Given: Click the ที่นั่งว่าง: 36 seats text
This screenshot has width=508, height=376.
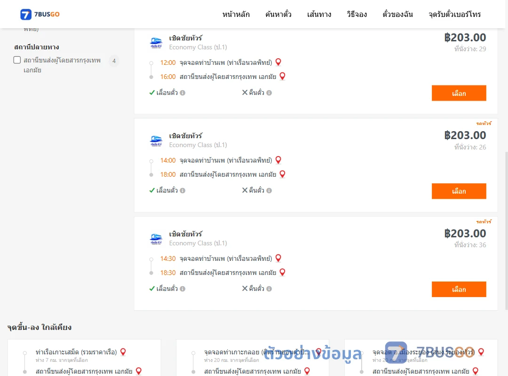Looking at the screenshot, I should pos(470,245).
